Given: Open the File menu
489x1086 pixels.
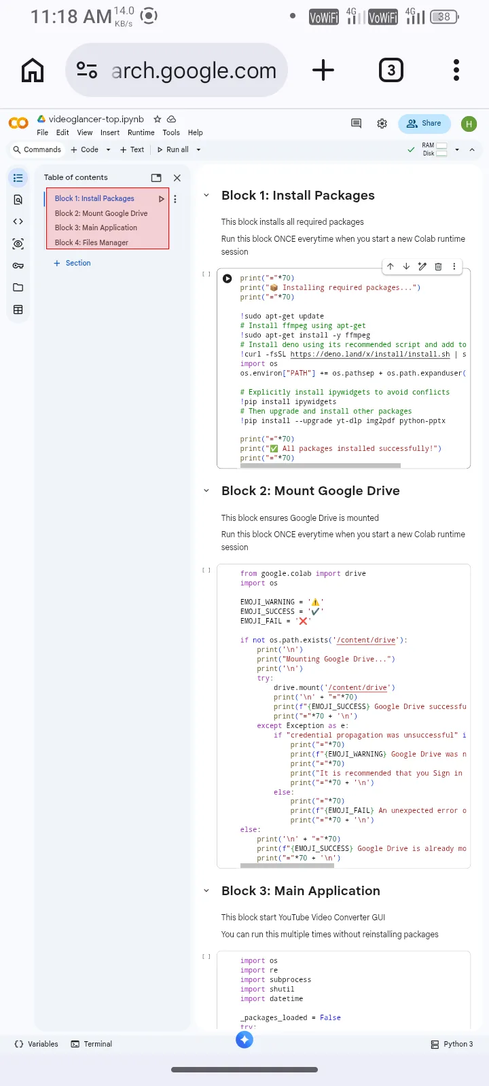Looking at the screenshot, I should click(43, 132).
